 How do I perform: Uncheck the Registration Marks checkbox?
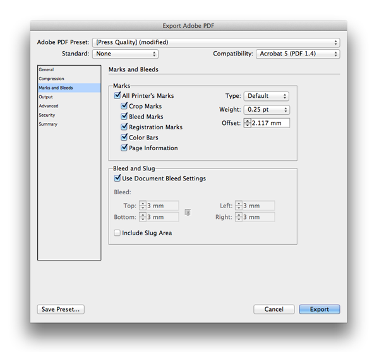point(124,127)
